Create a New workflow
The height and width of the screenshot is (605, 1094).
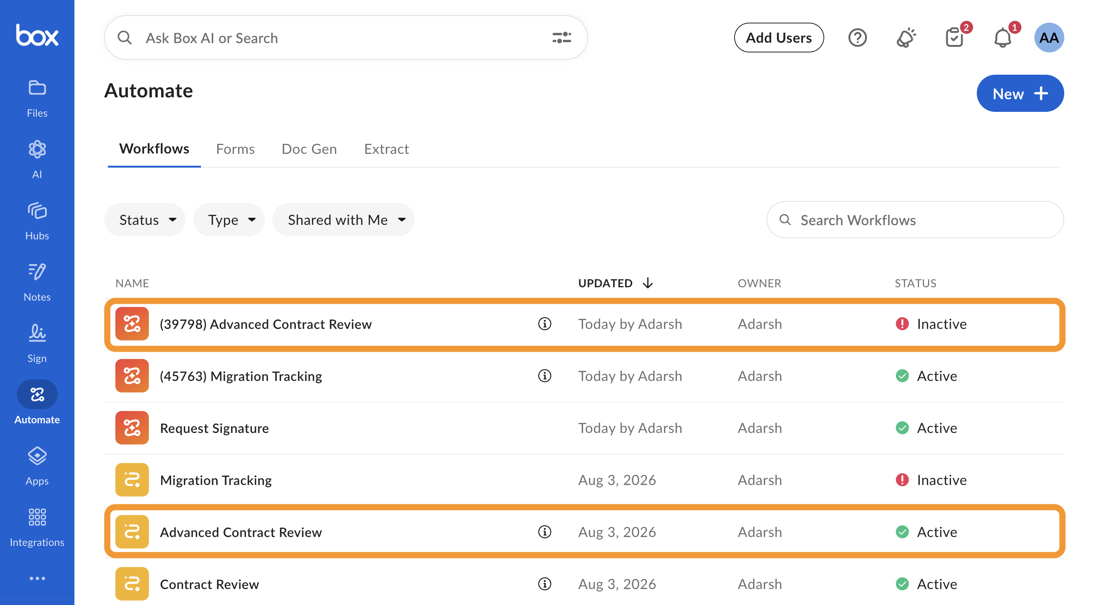point(1020,93)
